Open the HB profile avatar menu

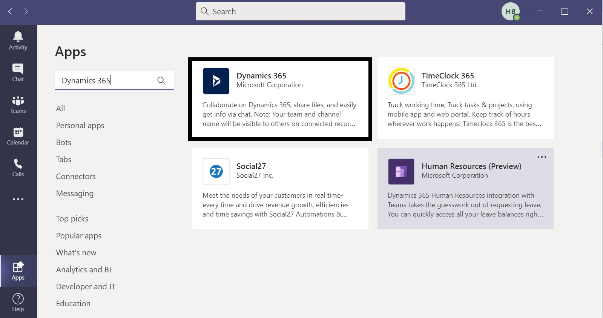tap(511, 12)
